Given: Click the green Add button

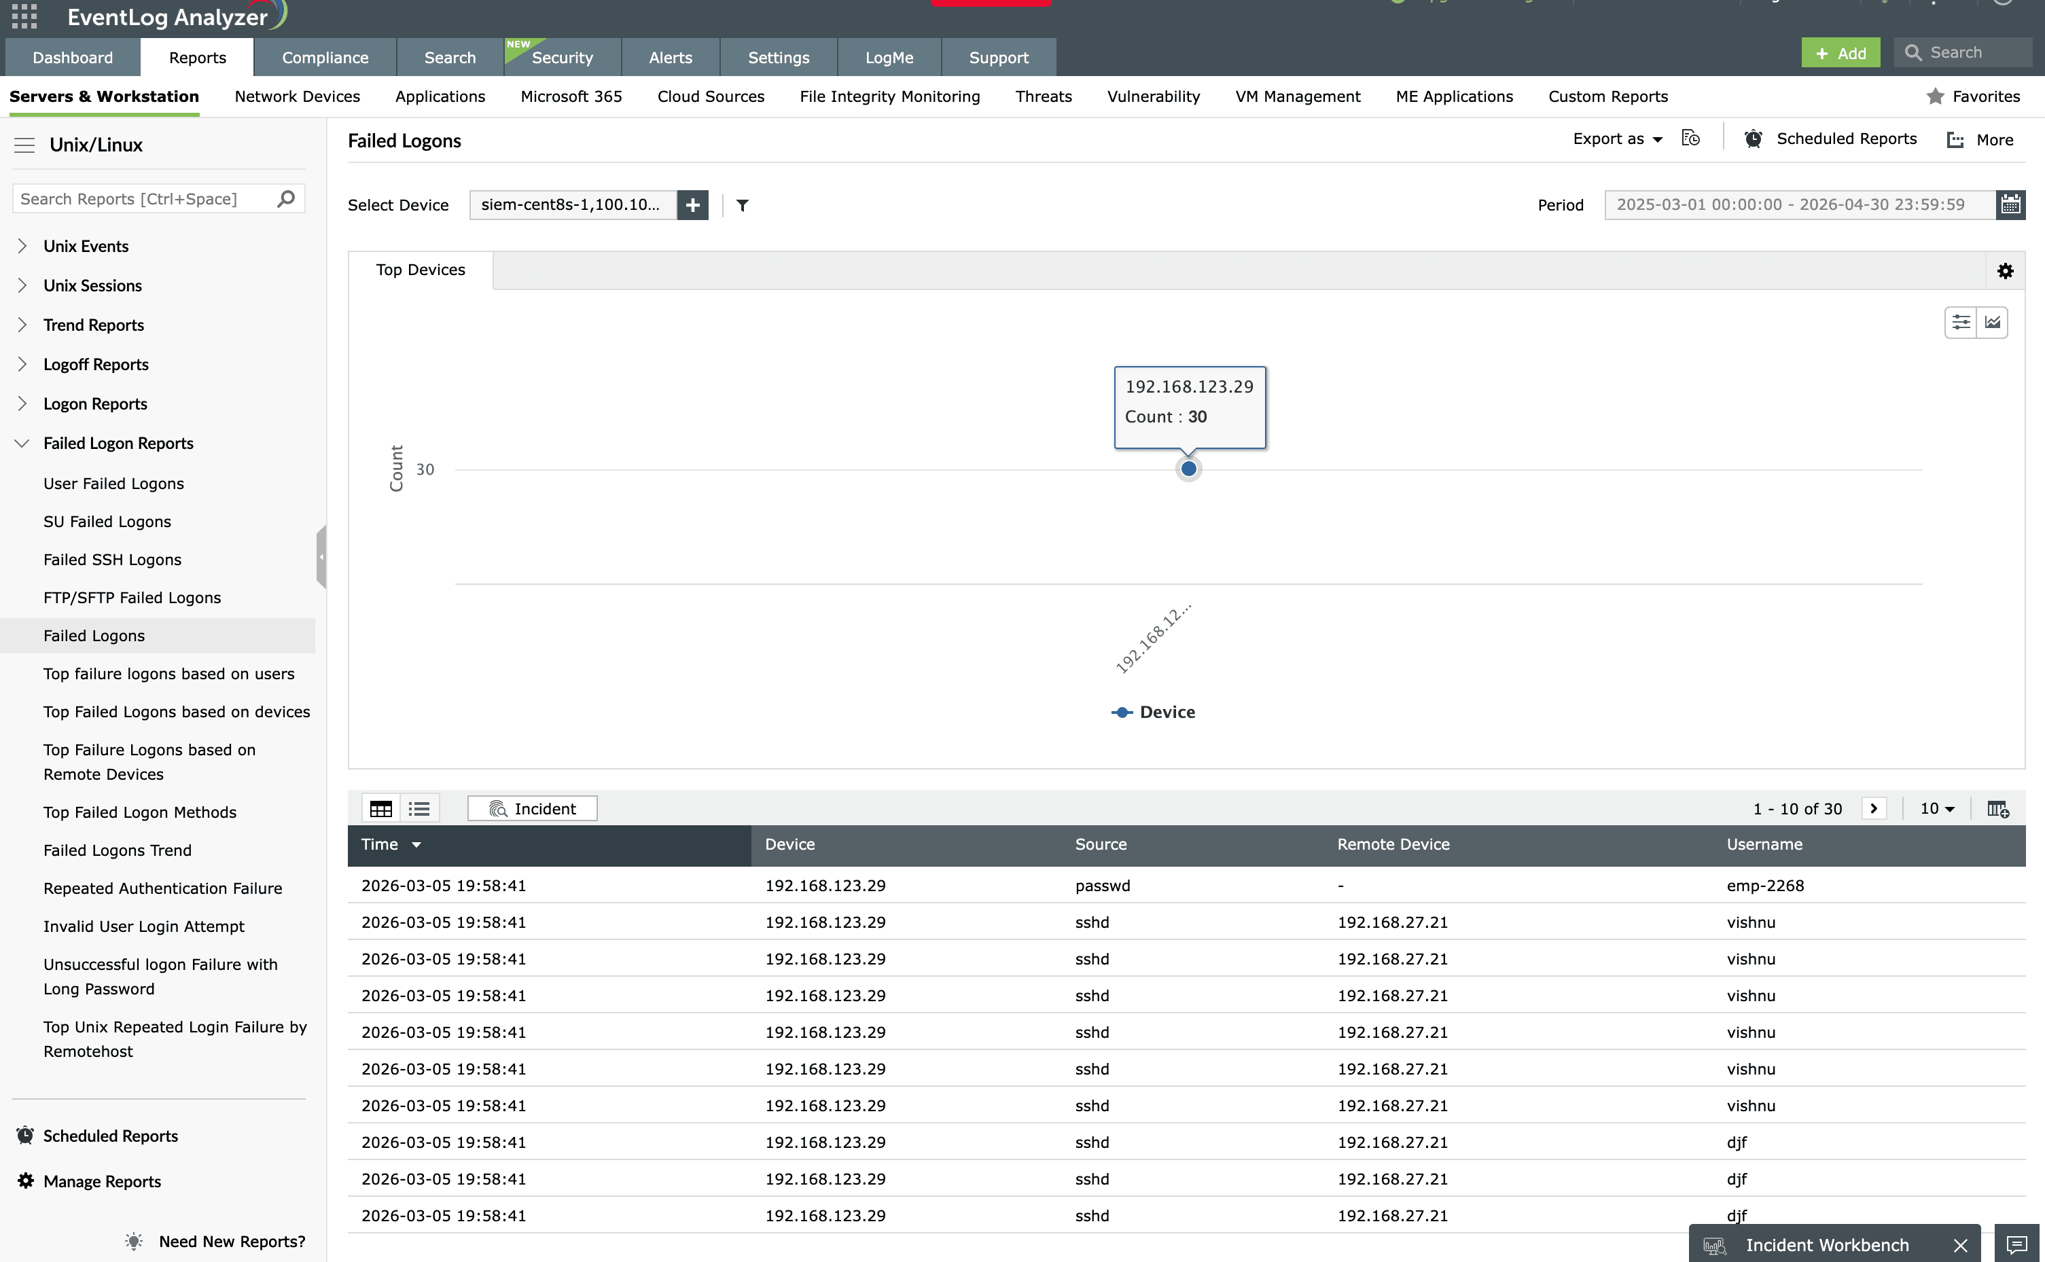Looking at the screenshot, I should click(1840, 52).
